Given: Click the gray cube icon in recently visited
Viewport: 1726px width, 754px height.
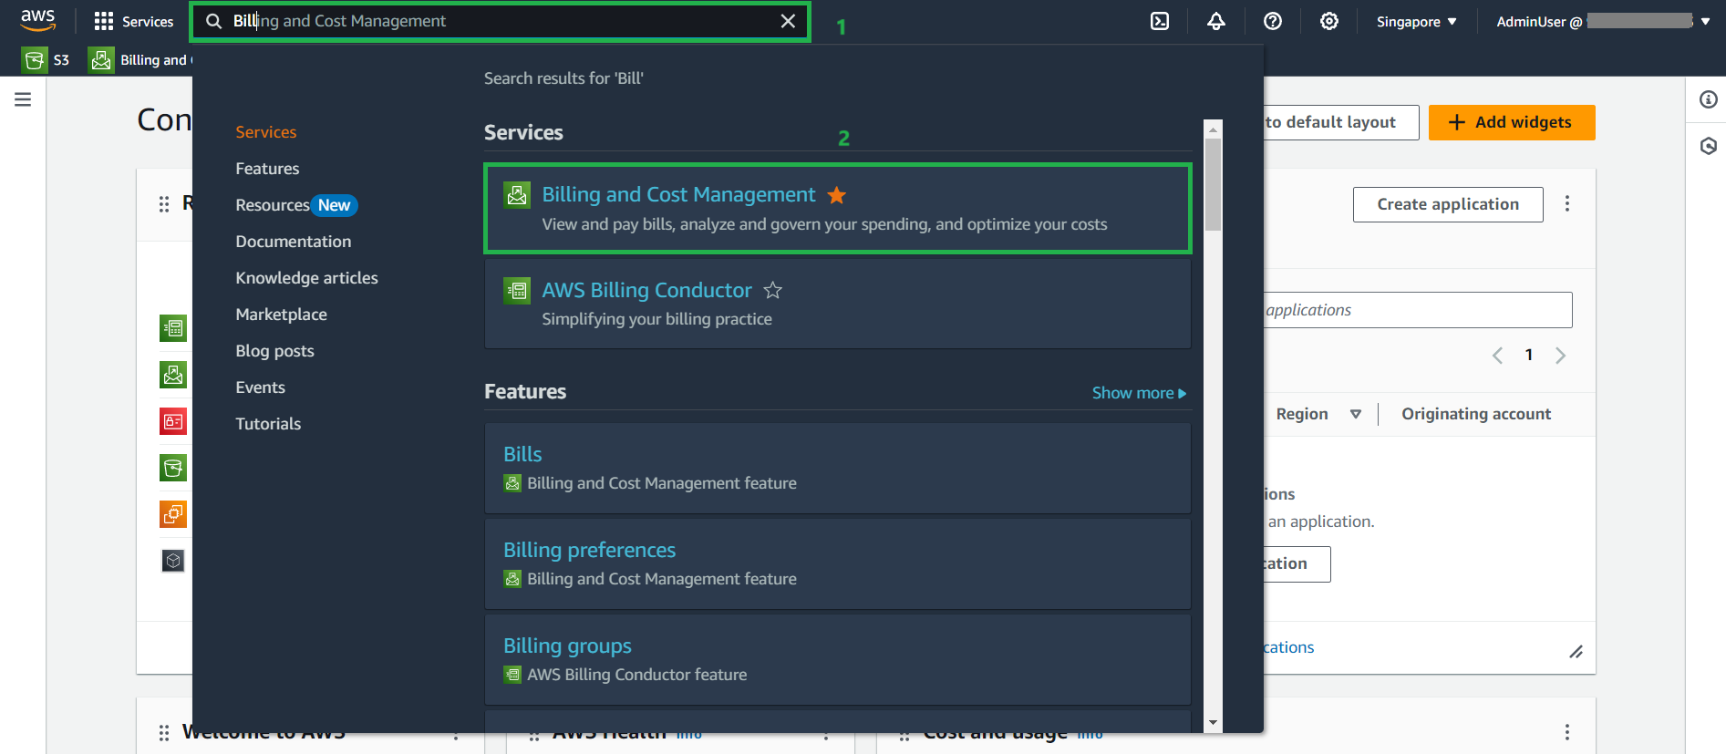Looking at the screenshot, I should pyautogui.click(x=173, y=561).
